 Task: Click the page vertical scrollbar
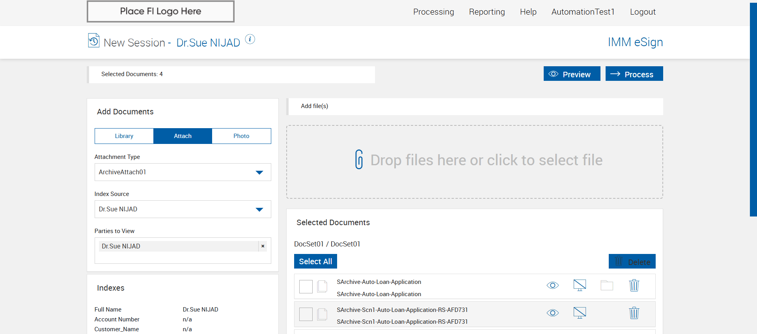753,110
